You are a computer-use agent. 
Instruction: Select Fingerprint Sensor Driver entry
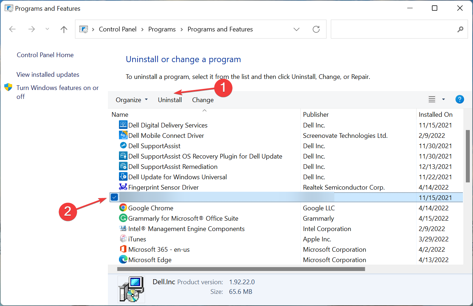(x=285, y=187)
